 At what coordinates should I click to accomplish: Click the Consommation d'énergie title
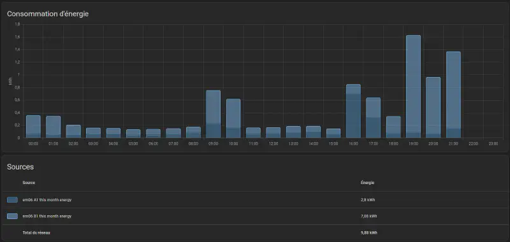point(48,14)
